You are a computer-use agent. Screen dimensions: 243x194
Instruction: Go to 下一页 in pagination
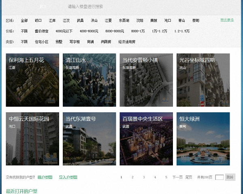pyautogui.click(x=177, y=177)
